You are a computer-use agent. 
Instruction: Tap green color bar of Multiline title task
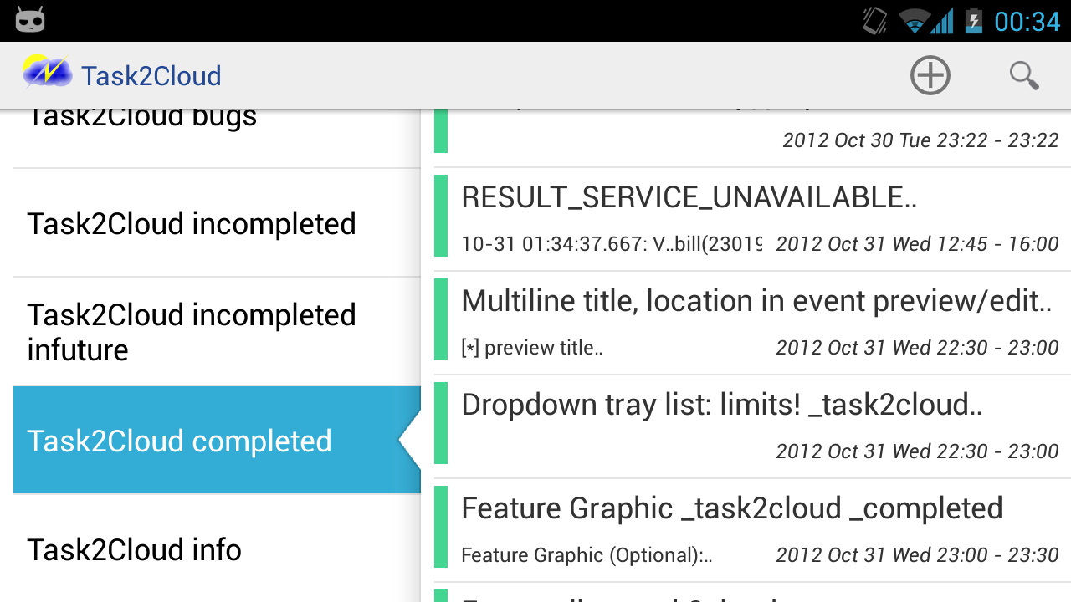pos(441,319)
